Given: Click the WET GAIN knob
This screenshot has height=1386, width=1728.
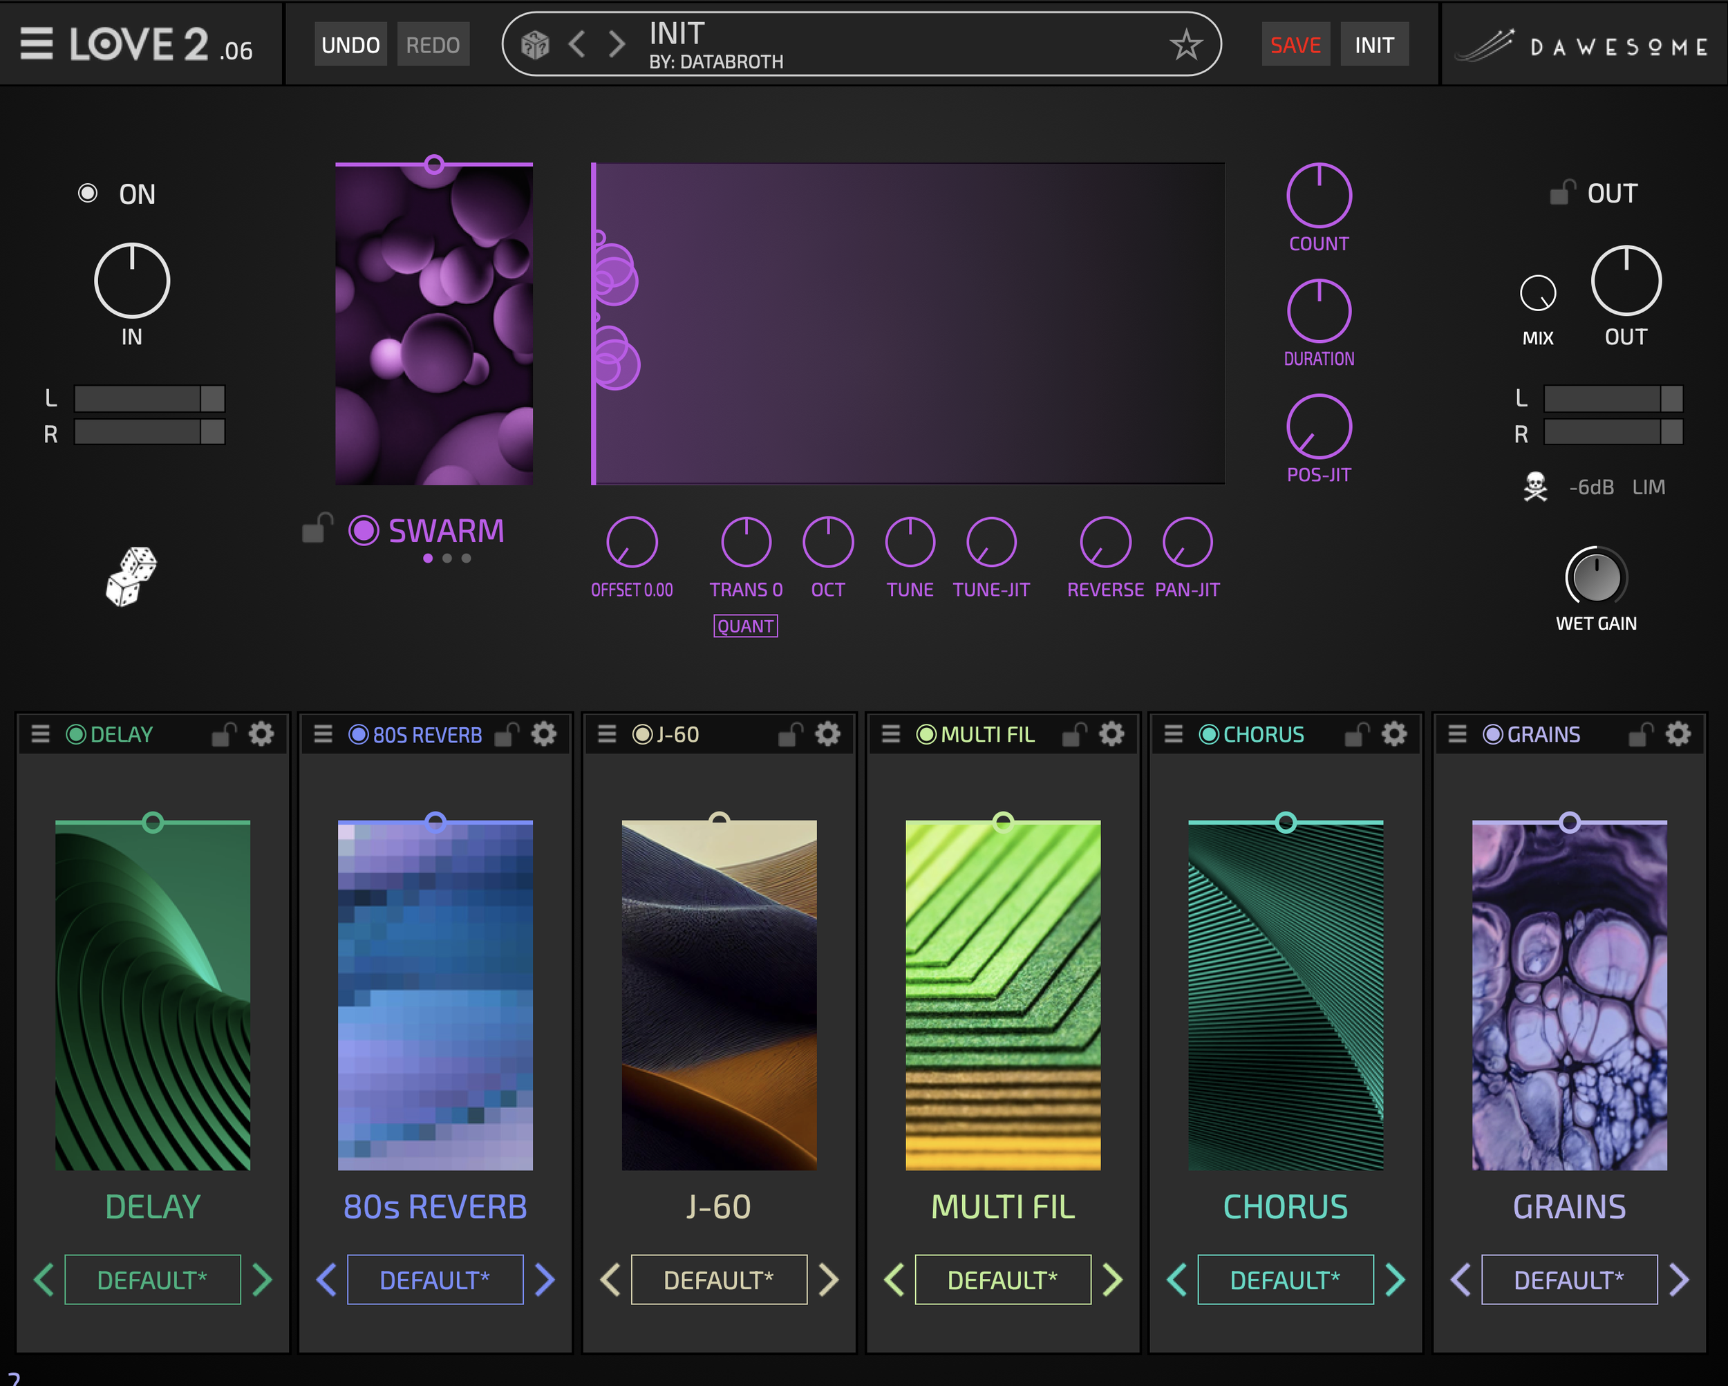Looking at the screenshot, I should click(1595, 577).
